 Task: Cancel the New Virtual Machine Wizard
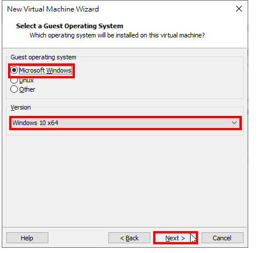[x=222, y=238]
